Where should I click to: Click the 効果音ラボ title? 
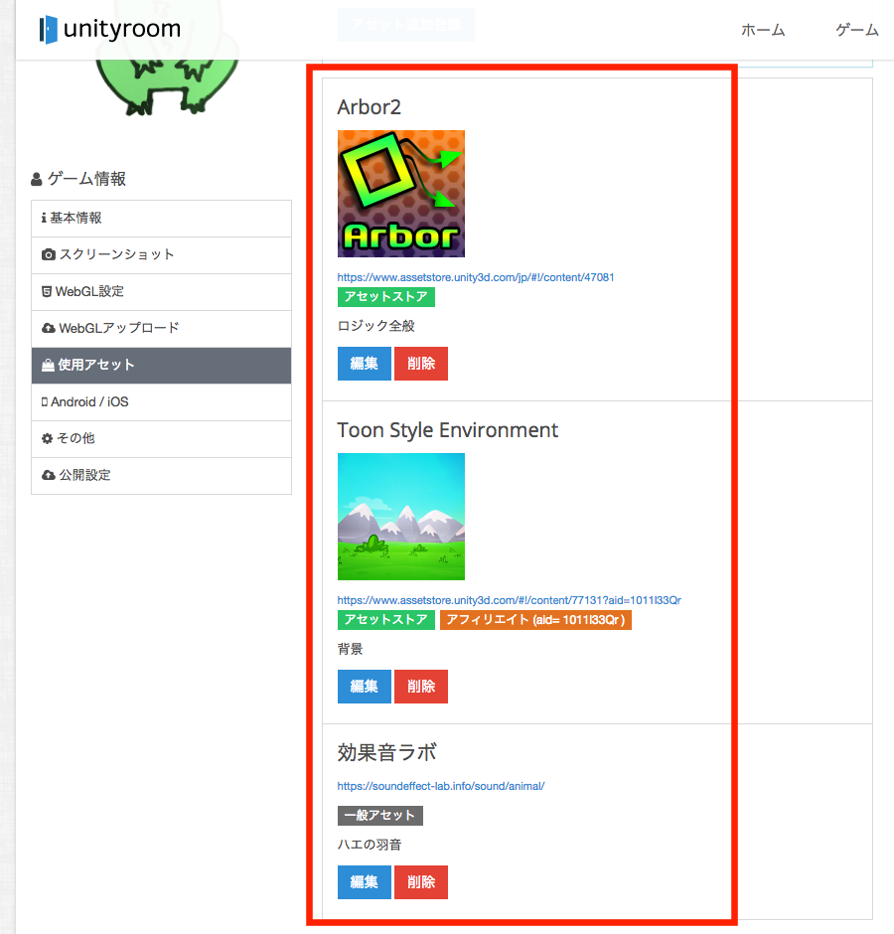(x=387, y=753)
